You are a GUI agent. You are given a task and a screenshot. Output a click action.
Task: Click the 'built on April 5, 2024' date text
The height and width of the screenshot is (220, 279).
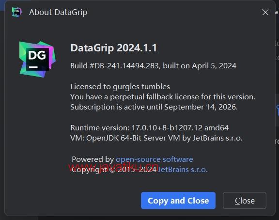click(200, 66)
